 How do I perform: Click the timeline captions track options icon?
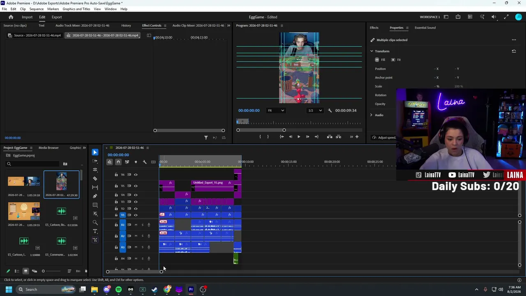[x=153, y=162]
